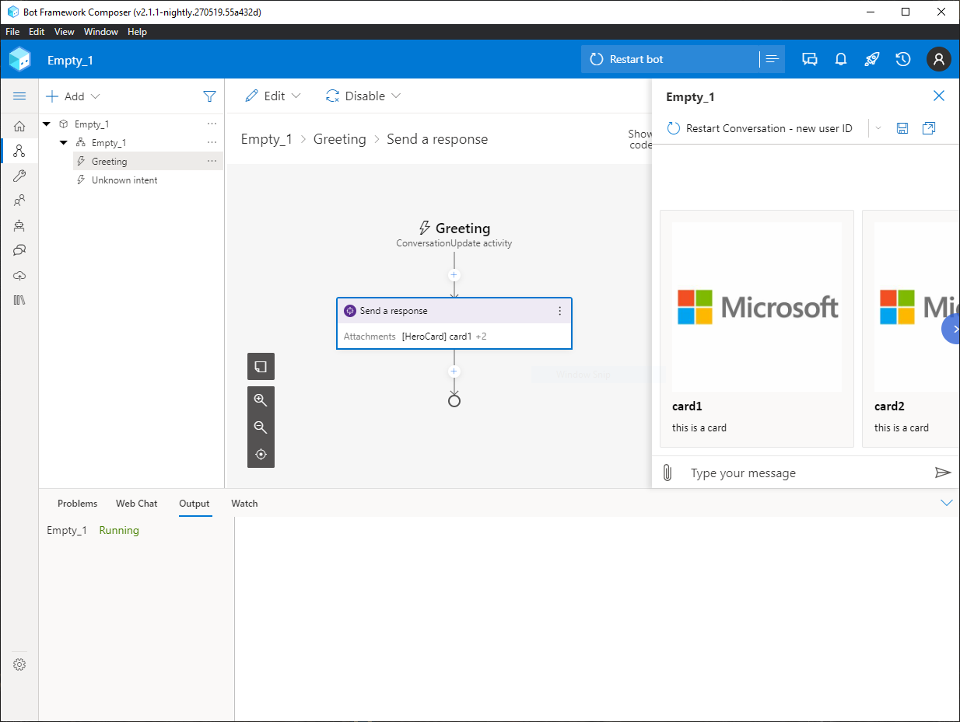
Task: Collapse the Empty_1 bot tree node
Action: [46, 124]
